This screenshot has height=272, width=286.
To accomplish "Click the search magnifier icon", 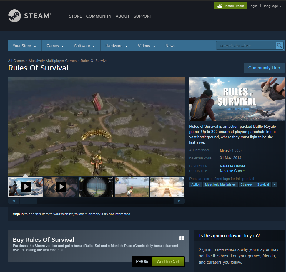I will pyautogui.click(x=279, y=45).
